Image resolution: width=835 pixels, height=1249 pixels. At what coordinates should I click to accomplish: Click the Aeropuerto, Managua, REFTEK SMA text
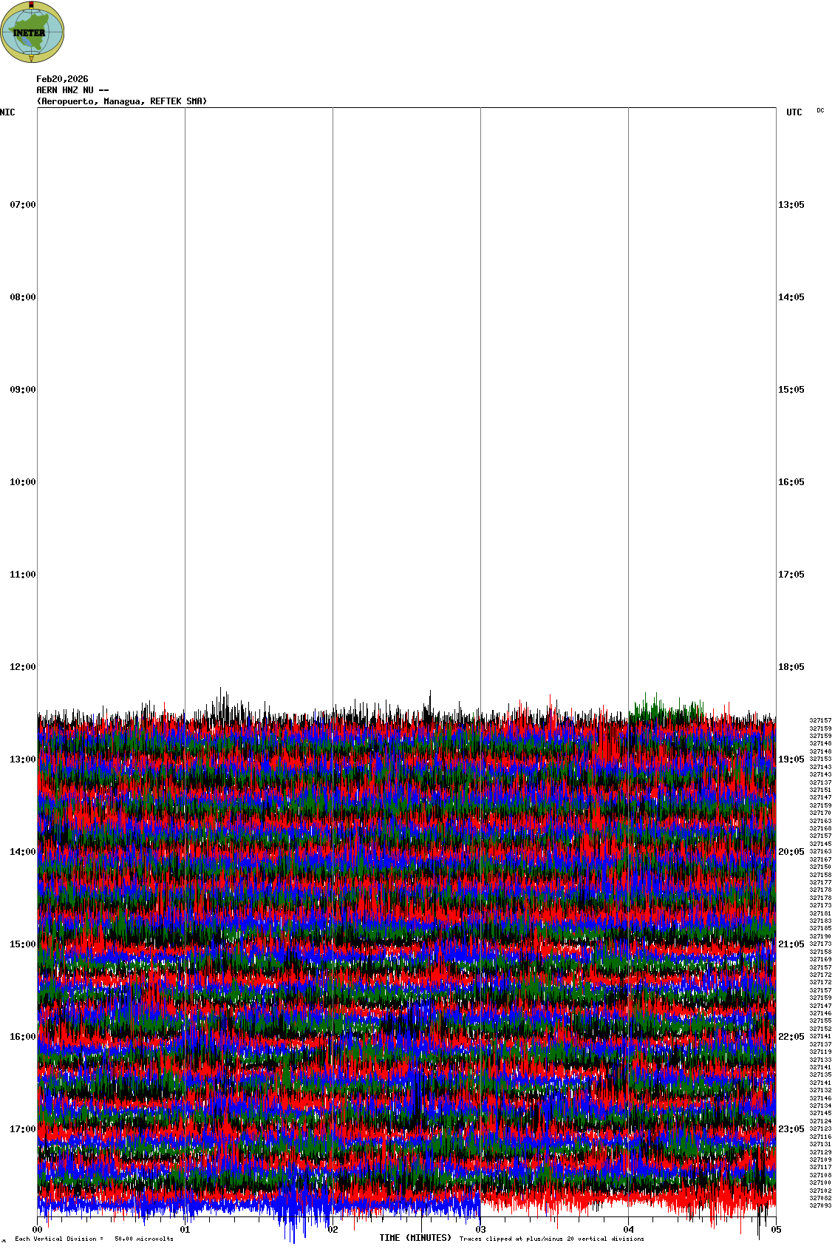click(x=122, y=101)
